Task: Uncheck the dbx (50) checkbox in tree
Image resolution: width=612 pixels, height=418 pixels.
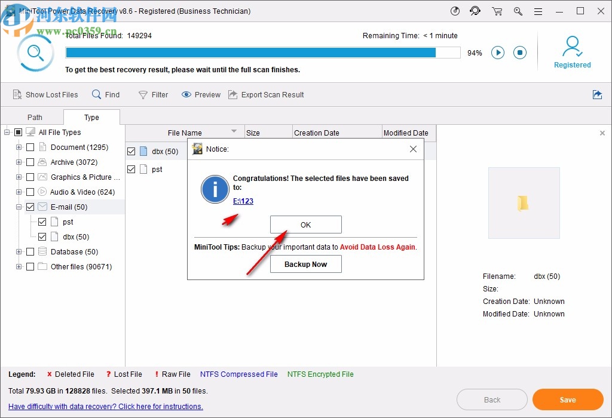Action: pos(42,236)
